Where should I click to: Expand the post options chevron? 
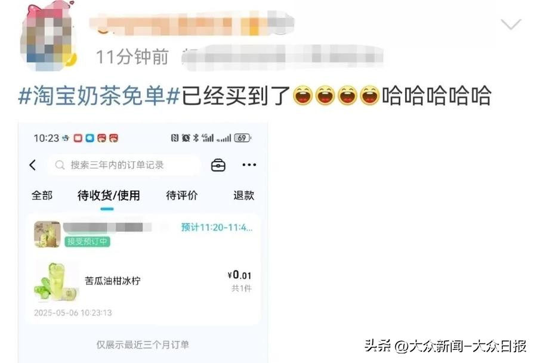pos(511,24)
